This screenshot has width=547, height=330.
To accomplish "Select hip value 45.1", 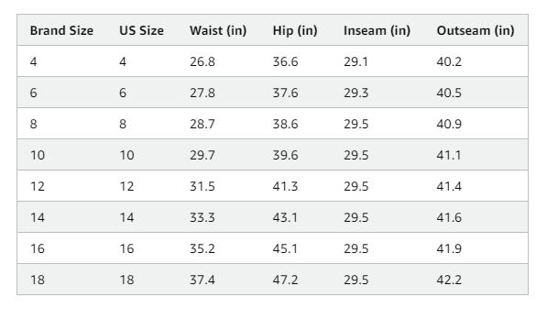I will (285, 248).
